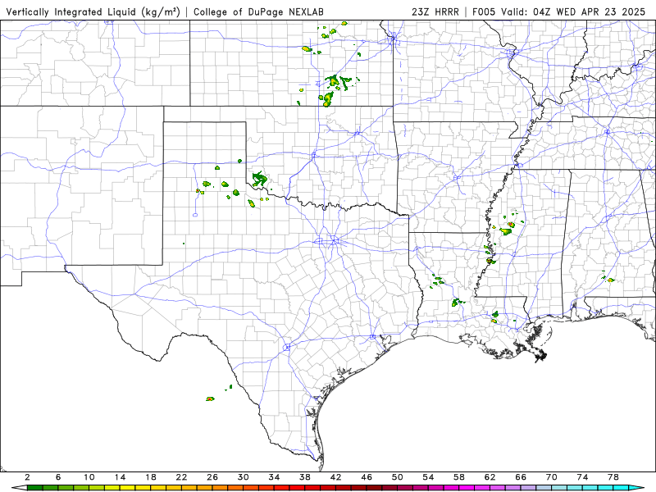Image resolution: width=656 pixels, height=492 pixels.
Task: Click the colorbar label "18"
Action: pyautogui.click(x=151, y=477)
